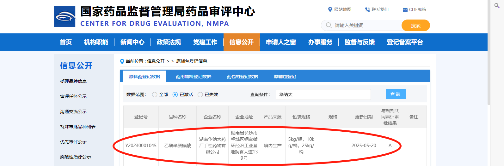The width and height of the screenshot is (504, 166).
Task: Click the CDE logo icon
Action: [x=65, y=16]
